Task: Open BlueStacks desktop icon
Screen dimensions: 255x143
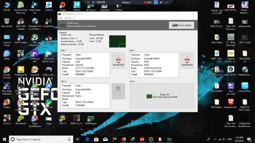Action: [21, 120]
